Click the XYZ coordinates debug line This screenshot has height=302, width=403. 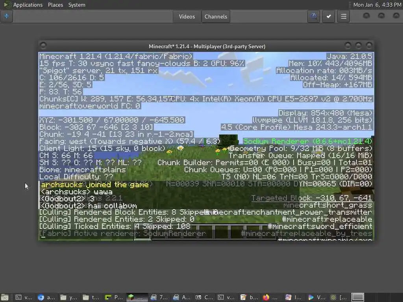click(x=112, y=120)
